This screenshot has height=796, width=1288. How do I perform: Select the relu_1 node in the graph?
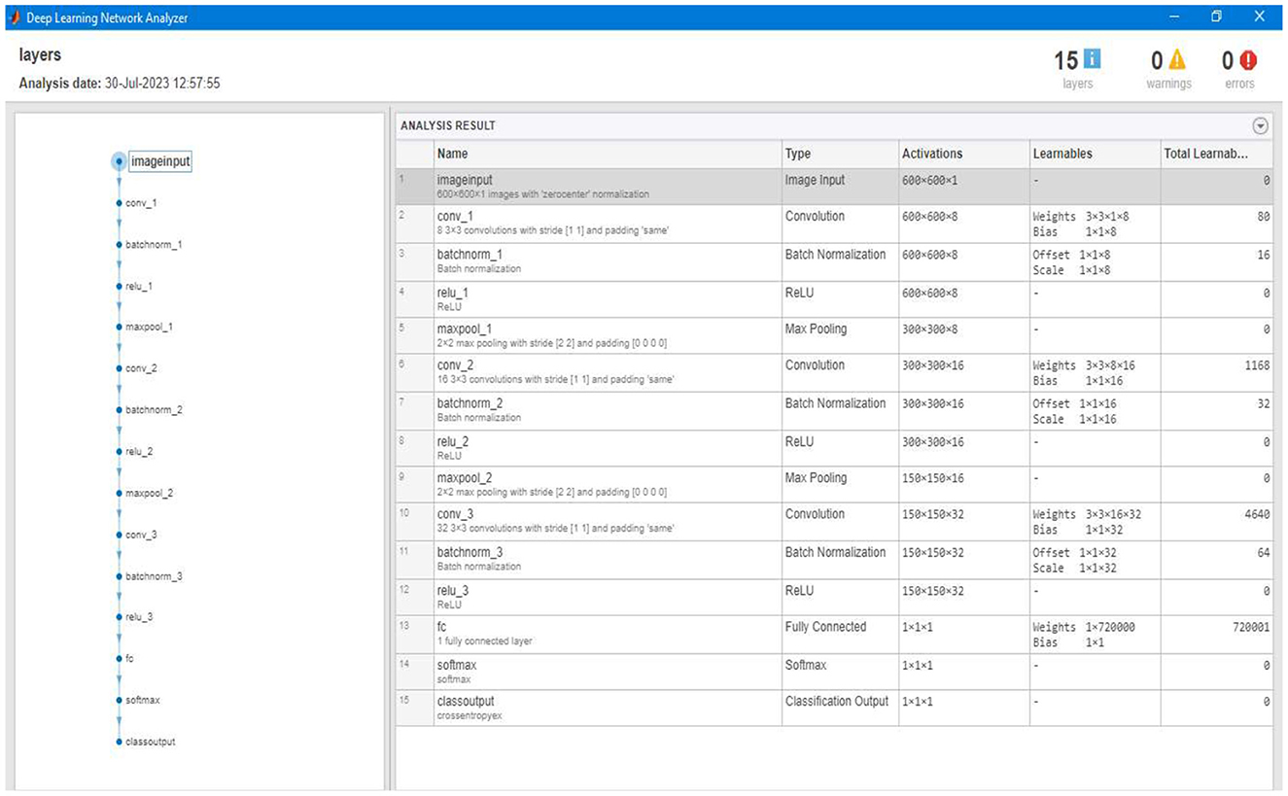[x=139, y=286]
